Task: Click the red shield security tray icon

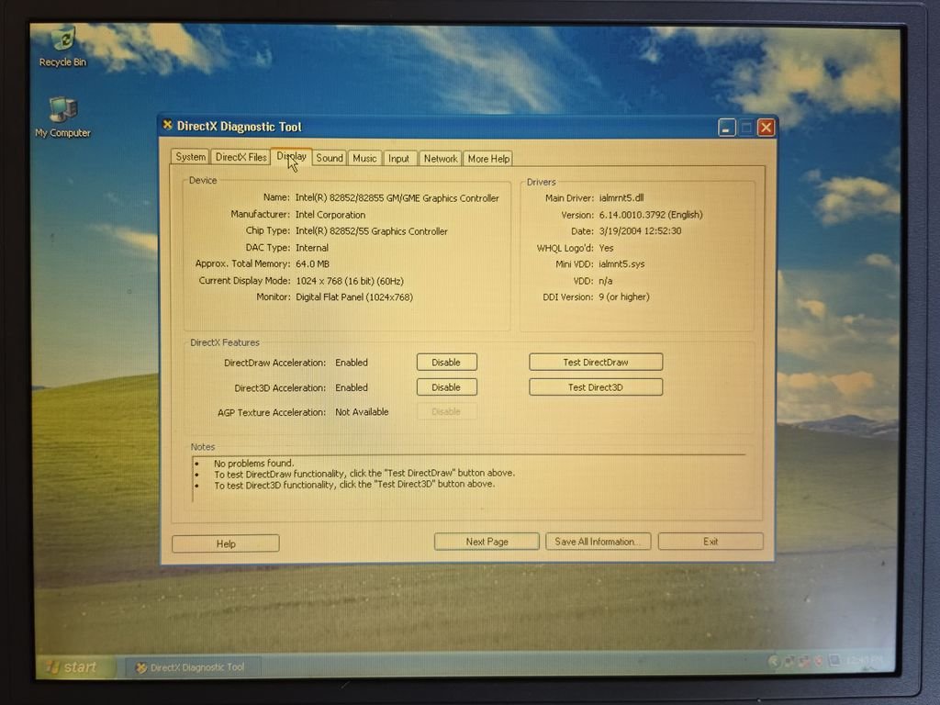Action: point(818,661)
